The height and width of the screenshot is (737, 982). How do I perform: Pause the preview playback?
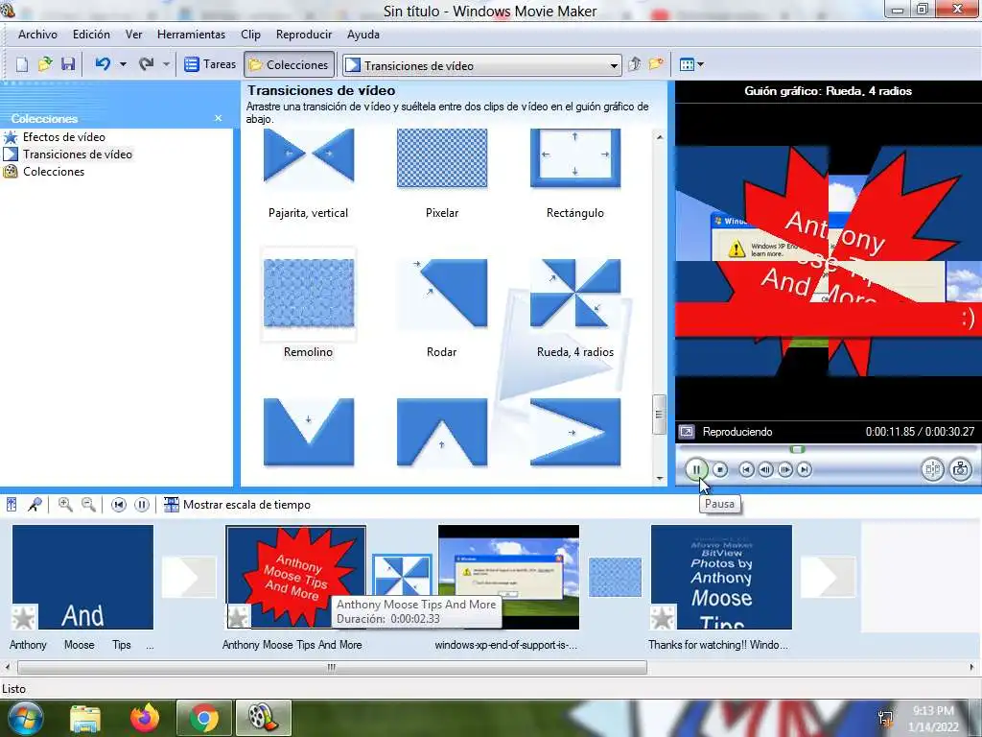point(696,469)
